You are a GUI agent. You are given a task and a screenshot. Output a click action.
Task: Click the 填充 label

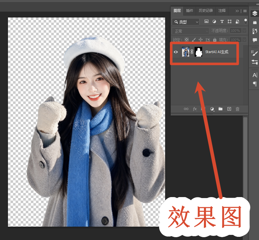pos(223,40)
